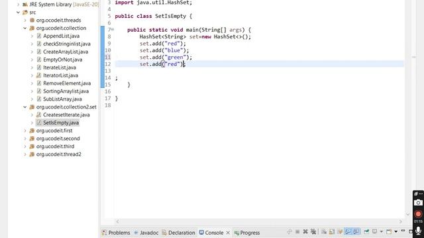Viewport: 424px width, 238px height.
Task: Click the editor horizontal scrollbar left arrow
Action: (x=118, y=221)
